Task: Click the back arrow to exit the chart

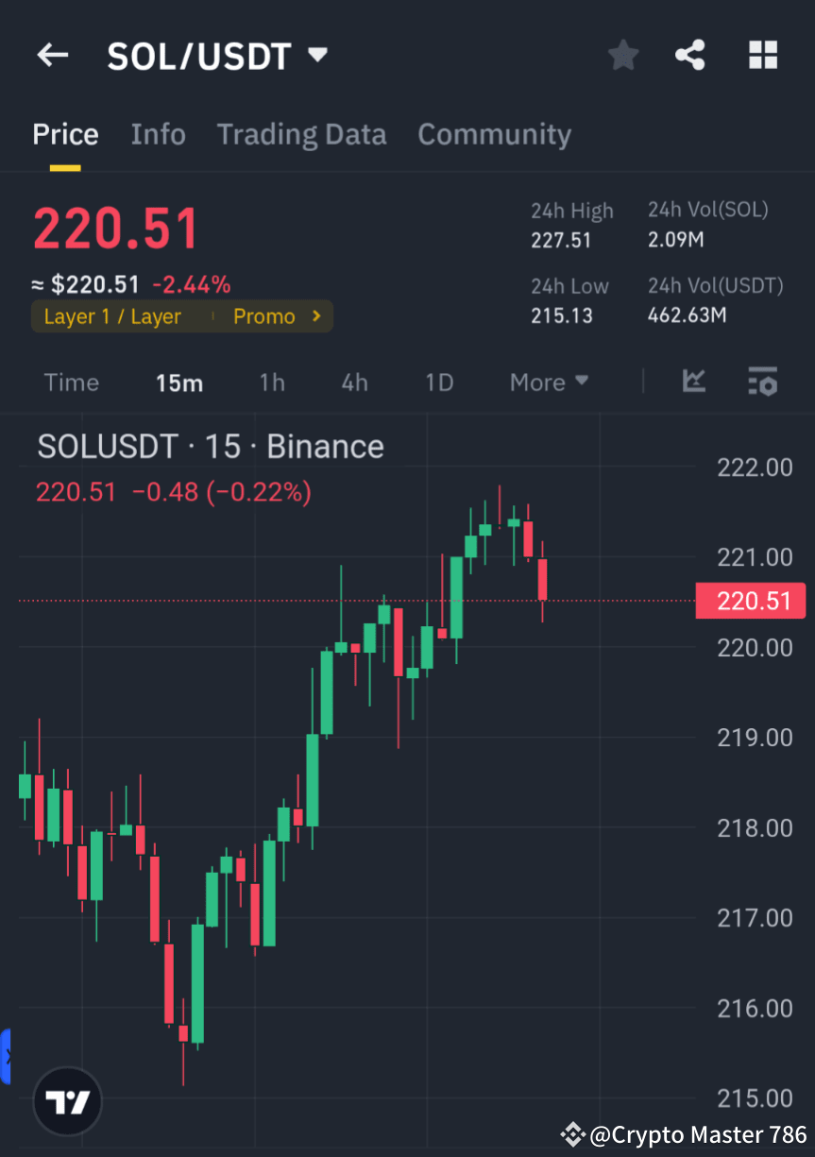Action: point(52,55)
